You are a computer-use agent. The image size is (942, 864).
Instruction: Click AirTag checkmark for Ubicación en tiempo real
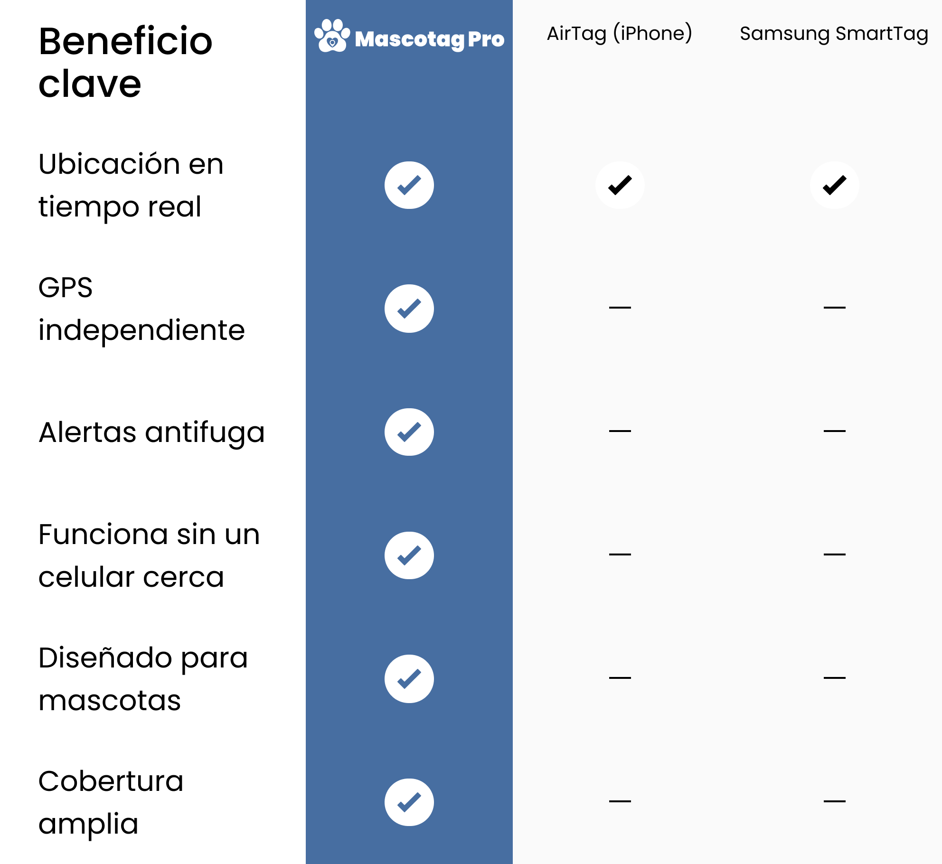pyautogui.click(x=620, y=185)
